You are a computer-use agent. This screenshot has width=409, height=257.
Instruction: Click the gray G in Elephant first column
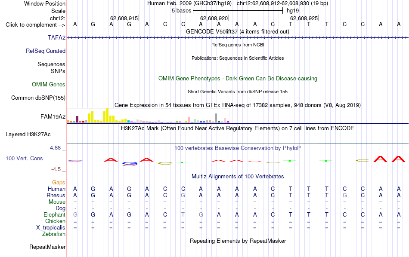point(75,214)
